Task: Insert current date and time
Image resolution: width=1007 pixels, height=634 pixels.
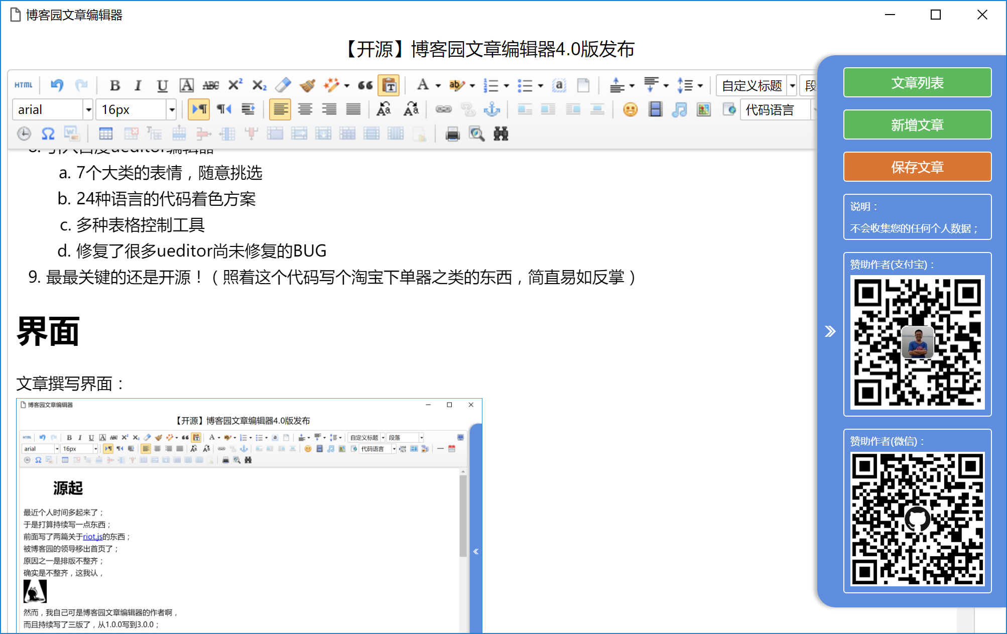Action: click(24, 134)
